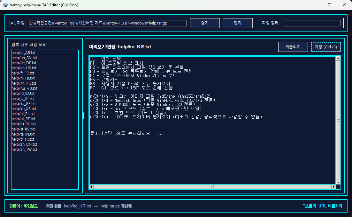Click the editor line starting with F1
This screenshot has width=352, height=217.
pos(117,63)
